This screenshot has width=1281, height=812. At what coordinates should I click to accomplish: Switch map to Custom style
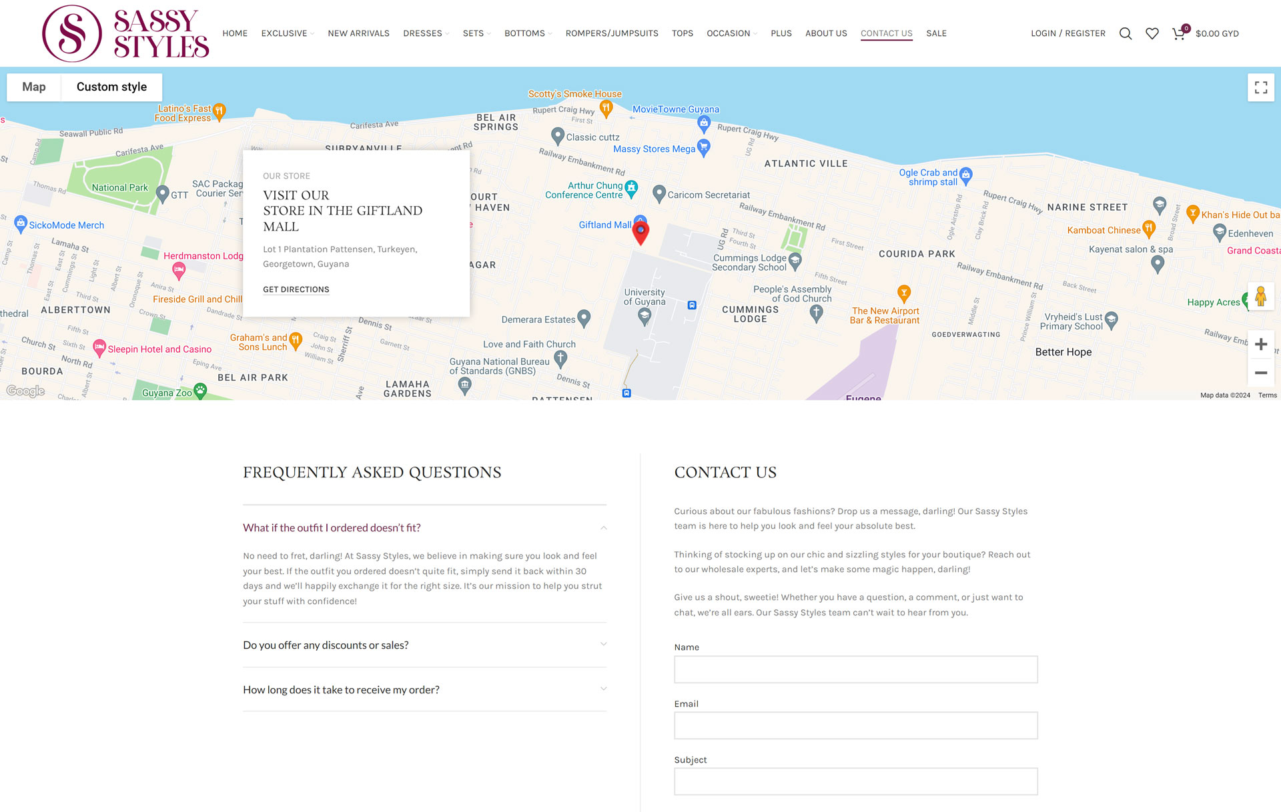coord(111,87)
